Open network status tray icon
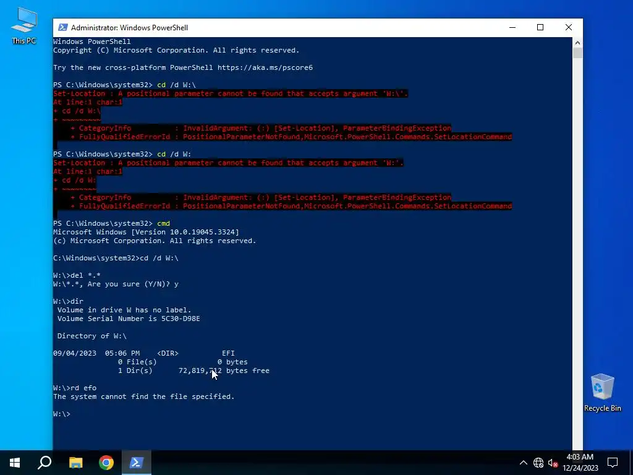 (x=538, y=463)
